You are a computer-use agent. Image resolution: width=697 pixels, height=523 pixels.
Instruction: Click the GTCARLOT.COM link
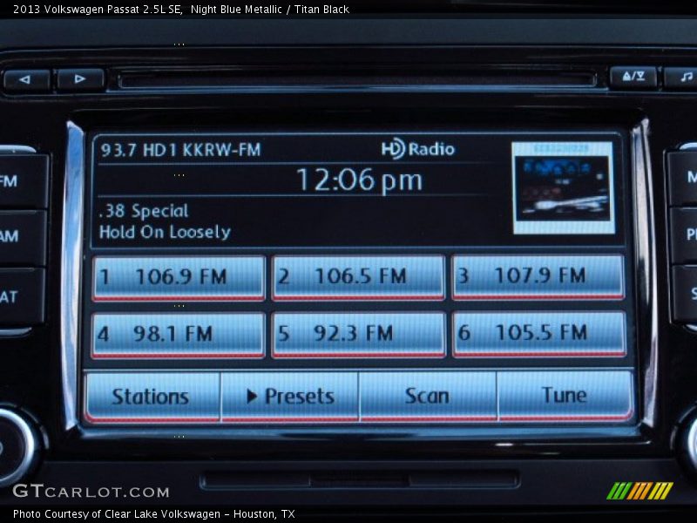[91, 492]
